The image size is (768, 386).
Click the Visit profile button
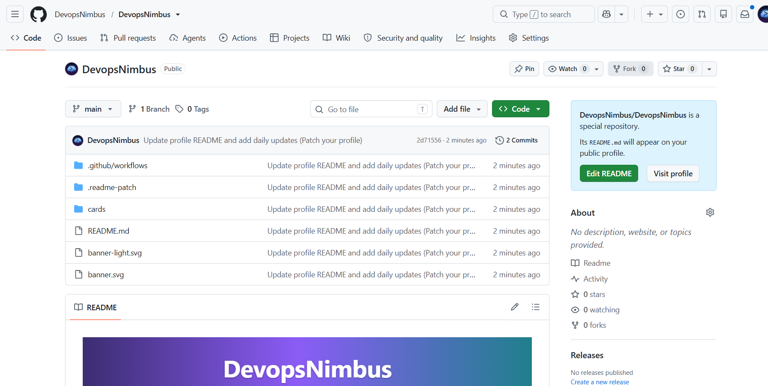click(x=673, y=173)
